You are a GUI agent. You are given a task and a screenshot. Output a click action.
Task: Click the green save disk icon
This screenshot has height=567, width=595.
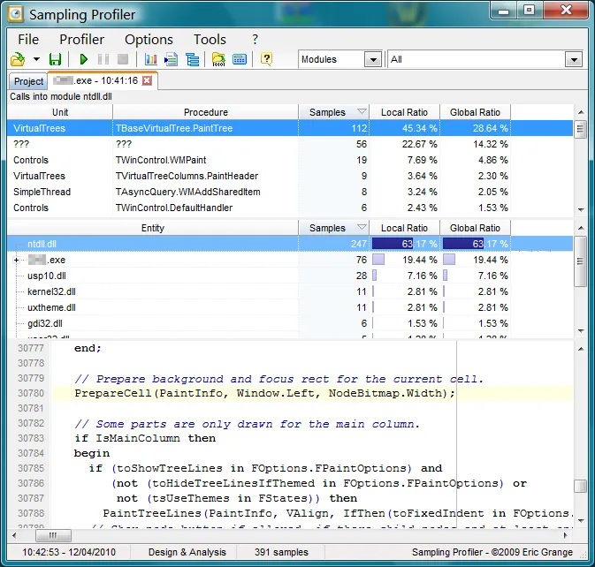pos(55,59)
